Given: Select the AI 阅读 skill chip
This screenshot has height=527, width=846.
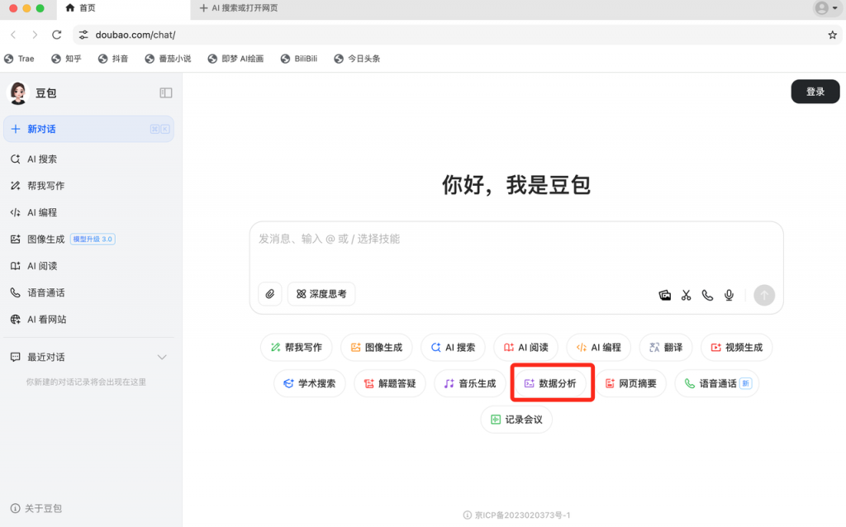Looking at the screenshot, I should click(526, 348).
